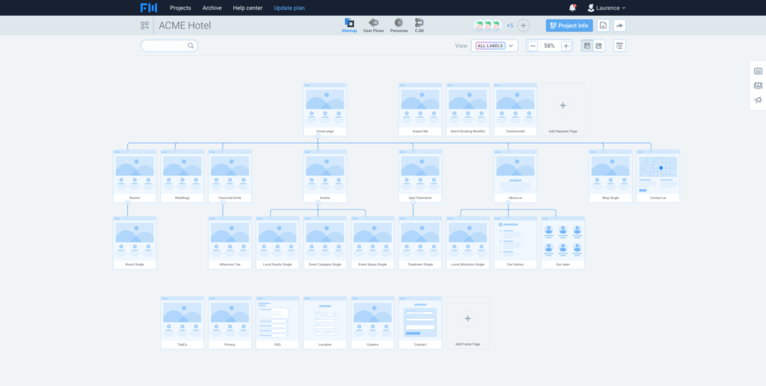Click the sitemap search field
The width and height of the screenshot is (766, 386).
(x=169, y=46)
